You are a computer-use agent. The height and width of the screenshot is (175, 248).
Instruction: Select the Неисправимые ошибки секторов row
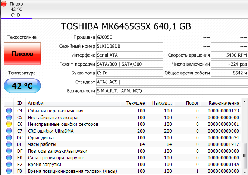pos(123,124)
